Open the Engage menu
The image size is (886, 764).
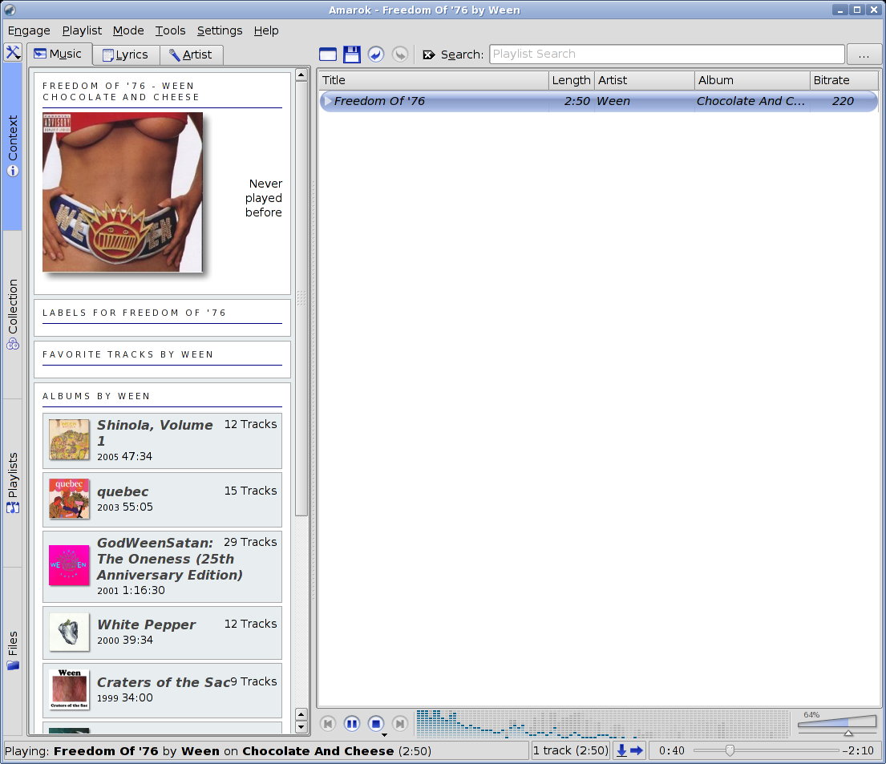(x=29, y=30)
